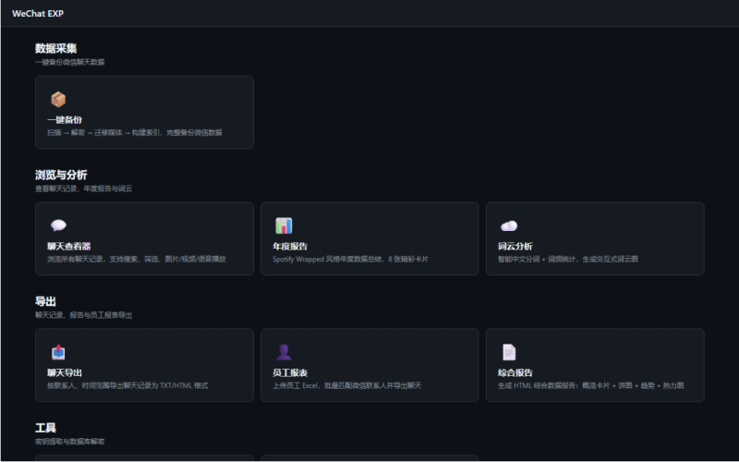Viewport: 739px width, 462px height.
Task: Click the TXT/HTML 格式 description text
Action: 127,385
